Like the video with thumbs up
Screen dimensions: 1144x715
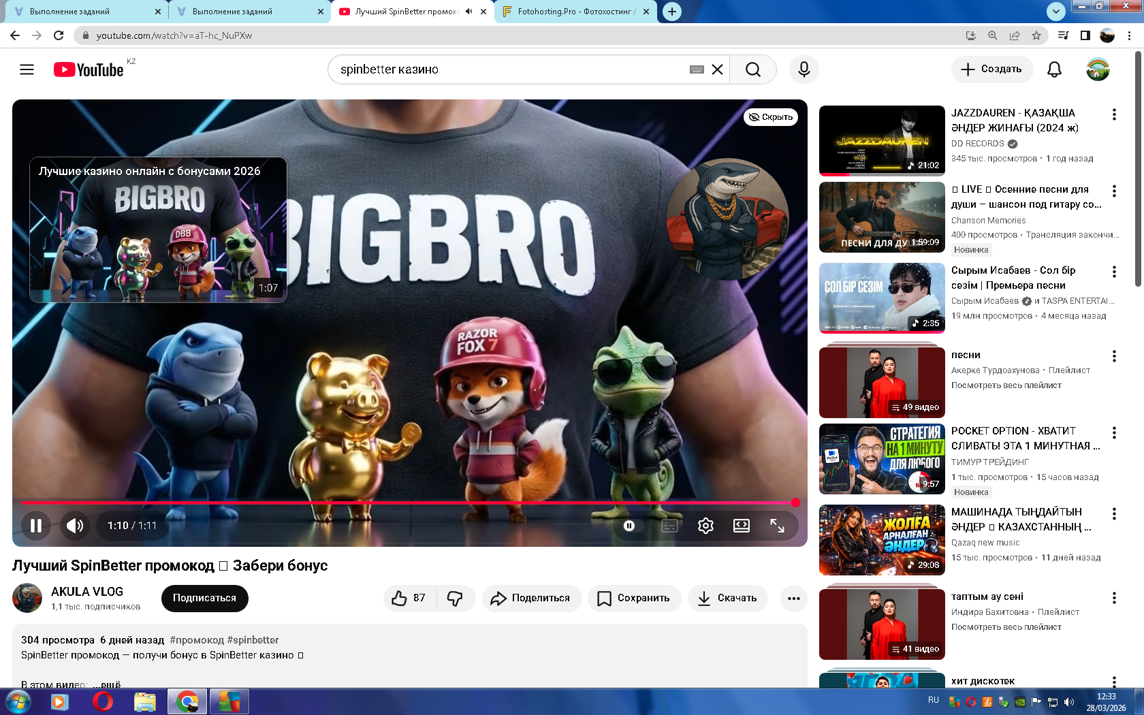tap(409, 598)
